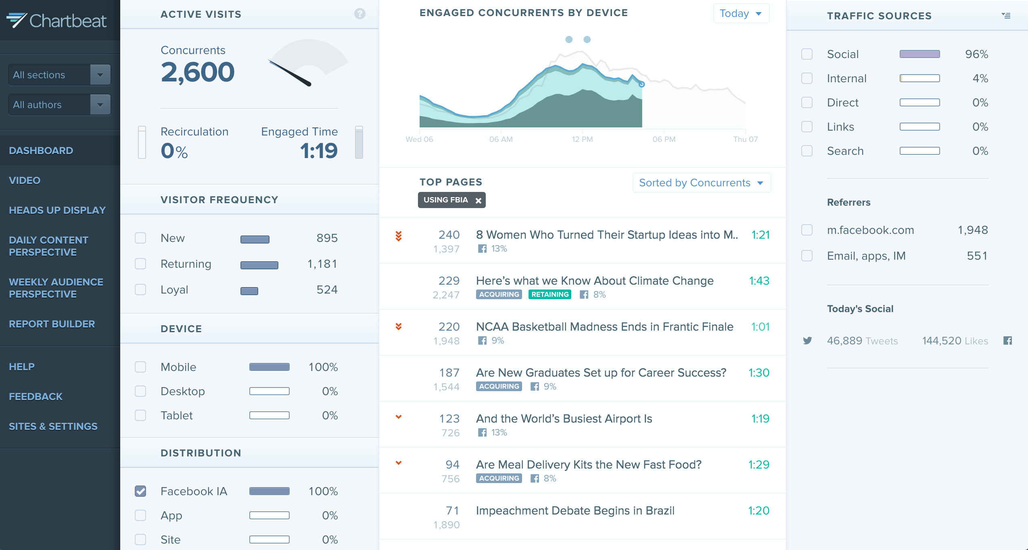The width and height of the screenshot is (1028, 550).
Task: Navigate to Heads Up Display
Action: pyautogui.click(x=57, y=209)
